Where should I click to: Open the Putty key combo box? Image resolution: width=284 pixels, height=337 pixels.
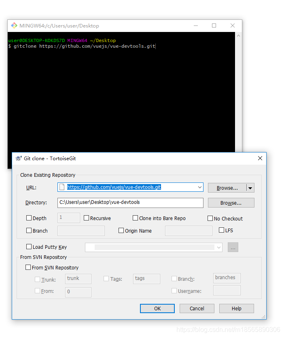click(154, 247)
